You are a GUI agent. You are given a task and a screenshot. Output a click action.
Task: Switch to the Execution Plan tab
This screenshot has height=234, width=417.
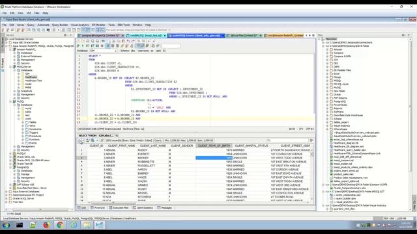(x=119, y=208)
